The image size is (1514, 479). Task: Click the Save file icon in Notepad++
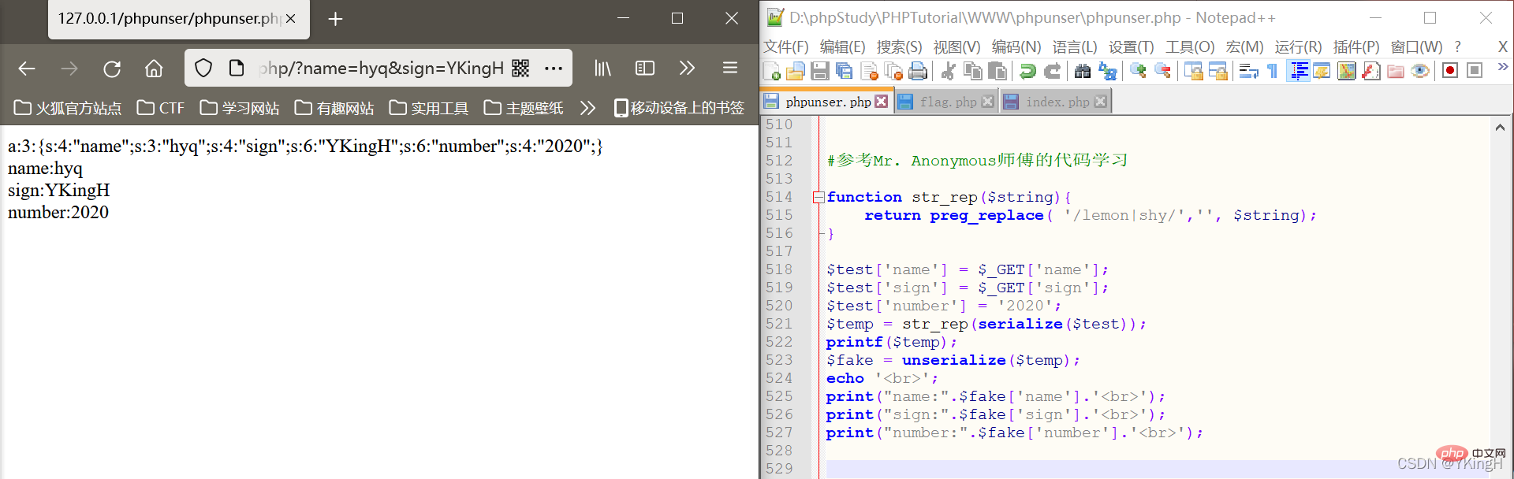tap(820, 71)
